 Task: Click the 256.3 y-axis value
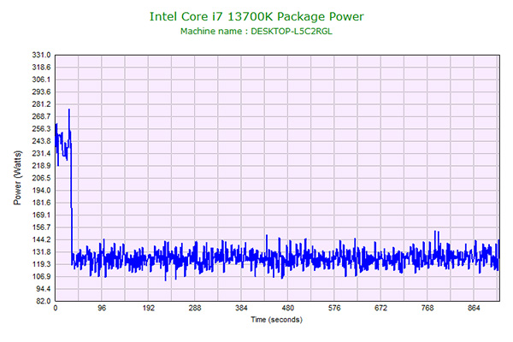tap(41, 129)
